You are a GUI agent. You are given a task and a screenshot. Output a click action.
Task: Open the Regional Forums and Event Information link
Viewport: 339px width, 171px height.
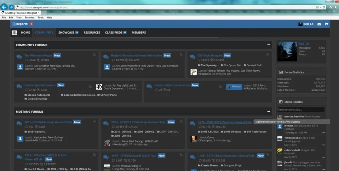tap(137, 55)
